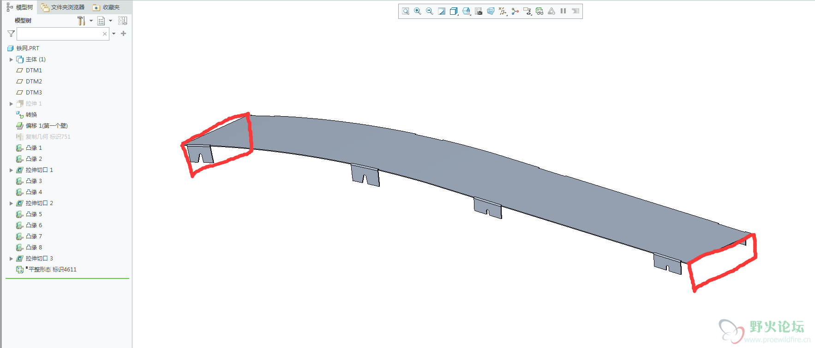
Task: Open the Saved Orientations list icon
Action: 467,11
